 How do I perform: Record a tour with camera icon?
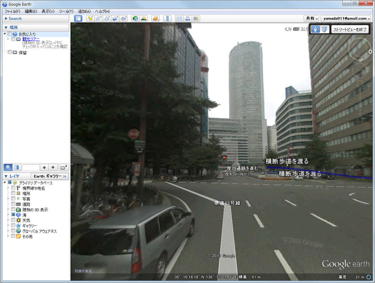[124, 18]
